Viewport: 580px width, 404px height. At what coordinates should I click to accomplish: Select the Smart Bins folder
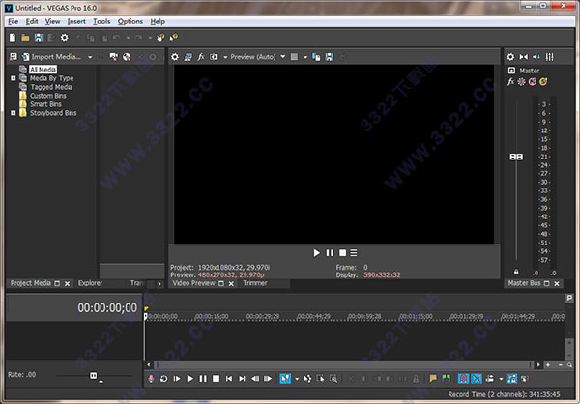click(x=45, y=104)
